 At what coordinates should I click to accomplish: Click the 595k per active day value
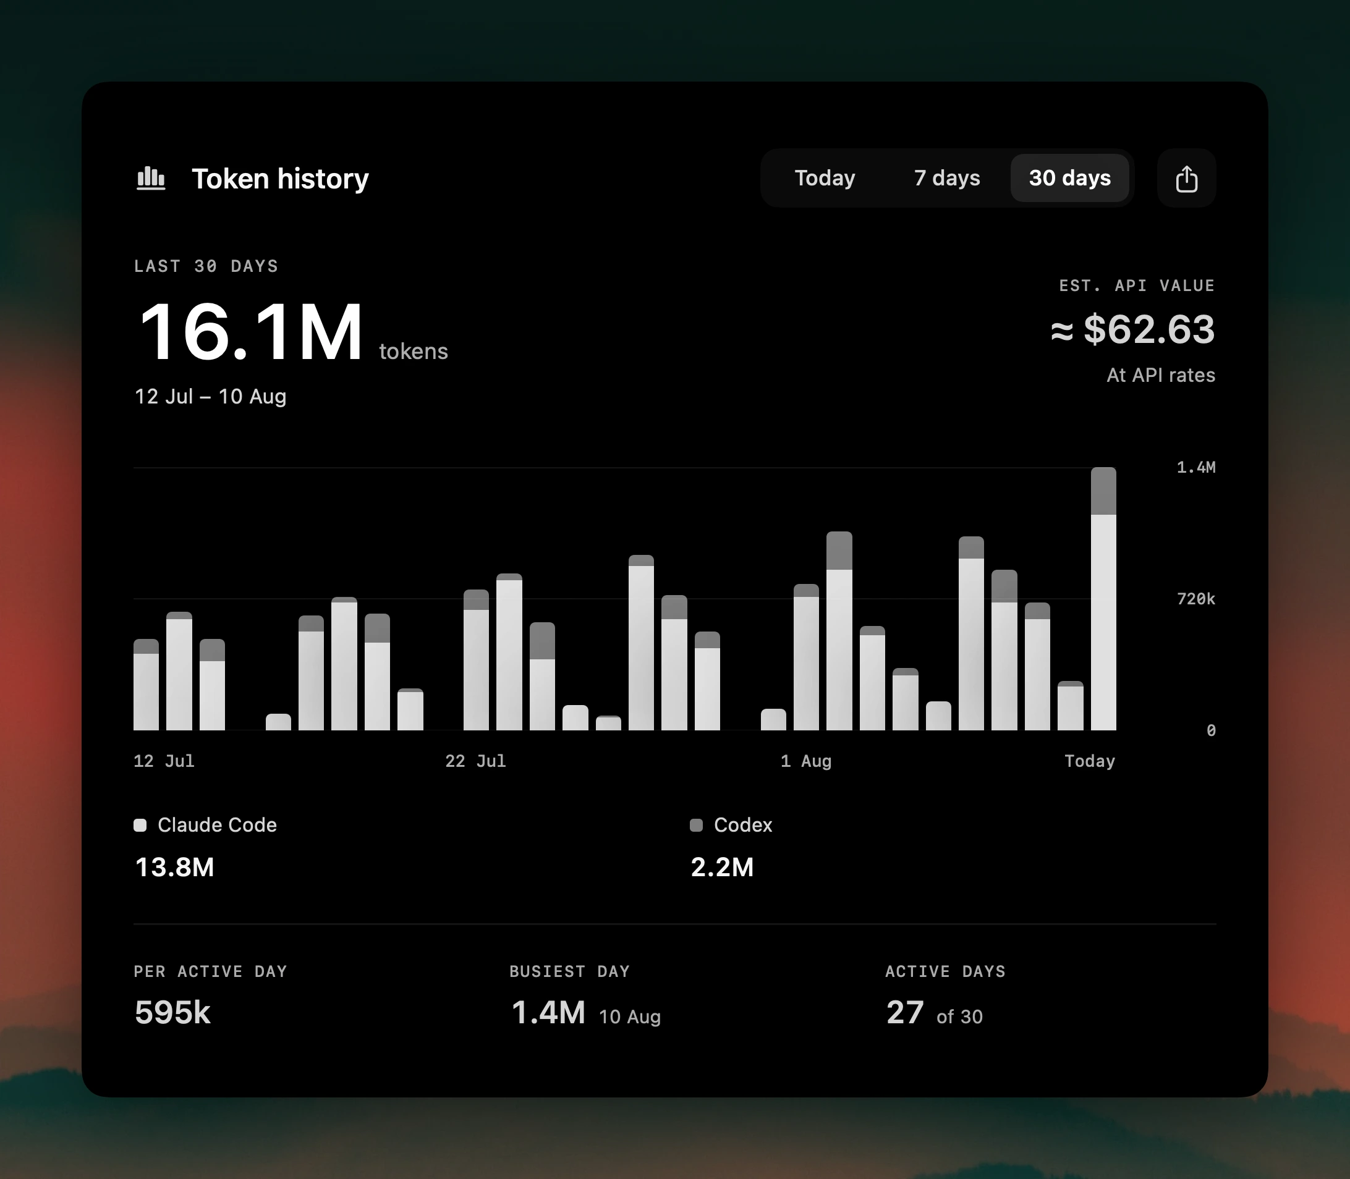(x=172, y=1012)
